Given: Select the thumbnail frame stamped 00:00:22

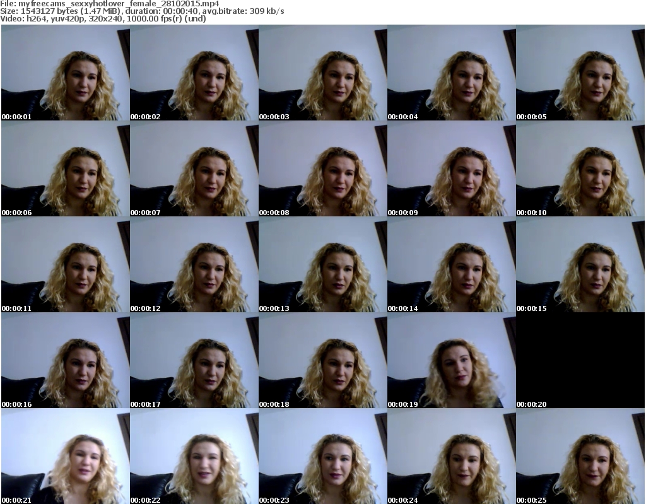Looking at the screenshot, I should coord(194,456).
